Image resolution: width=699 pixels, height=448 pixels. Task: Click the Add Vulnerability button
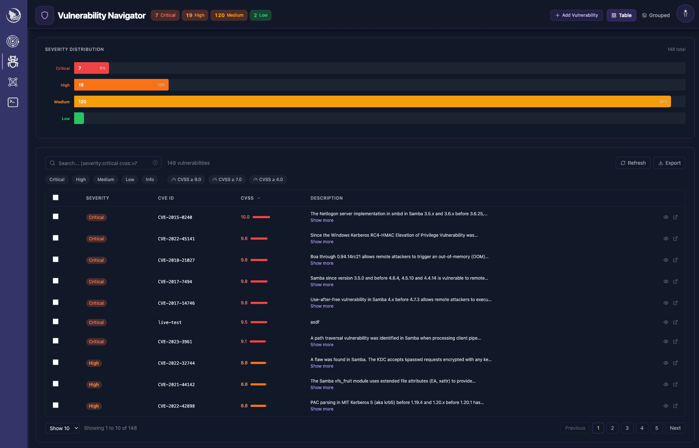(x=576, y=15)
